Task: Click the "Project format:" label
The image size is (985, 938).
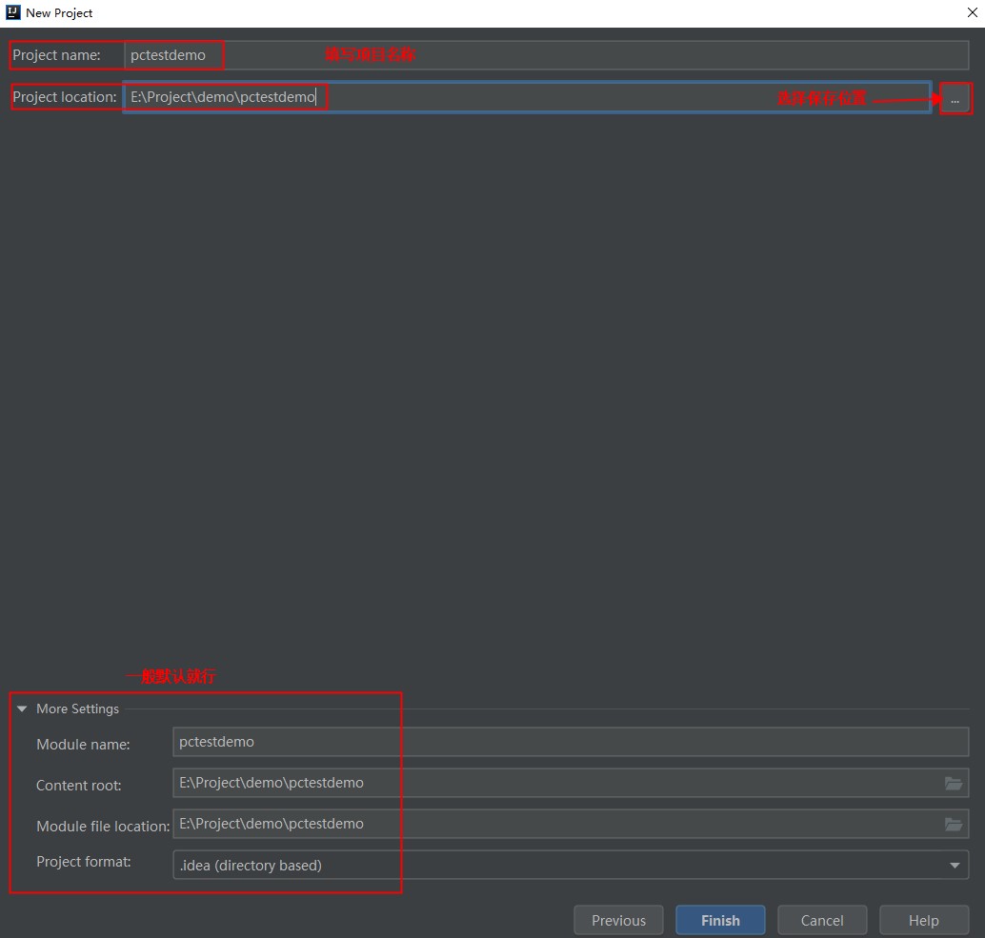Action: 84,862
